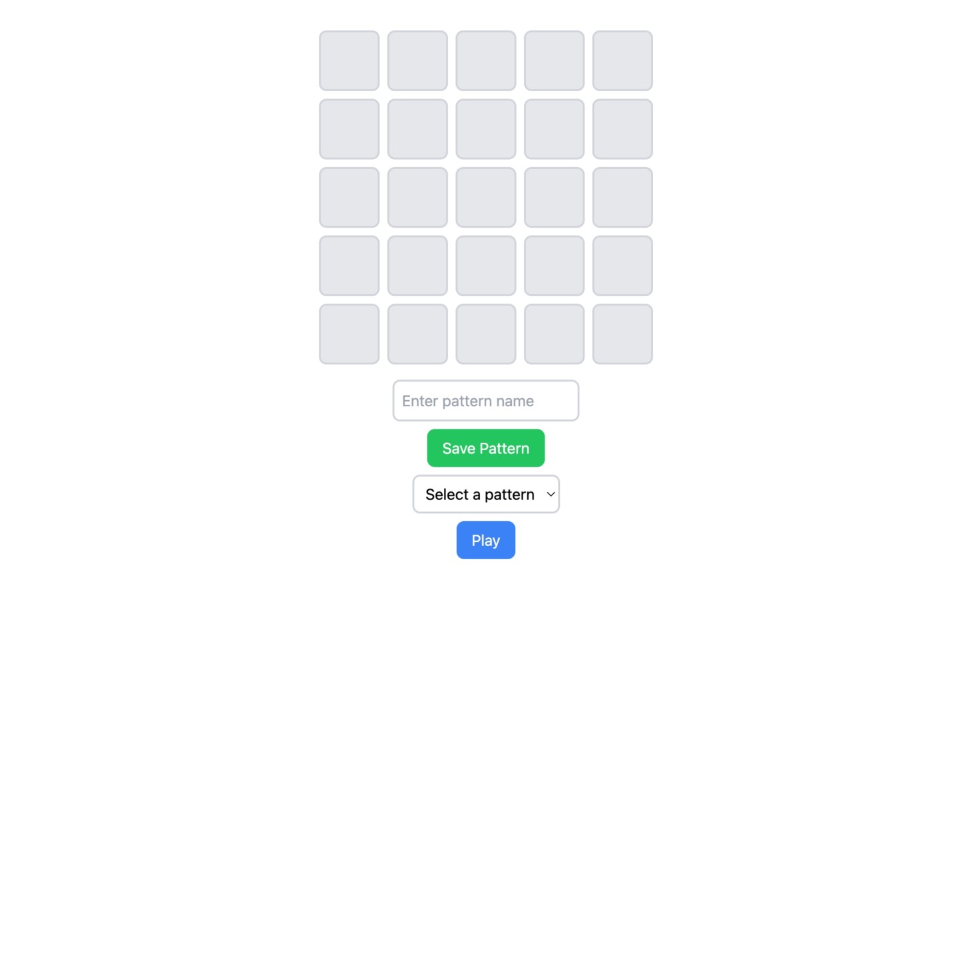Open the Select a pattern dropdown
The image size is (972, 972).
(x=486, y=494)
